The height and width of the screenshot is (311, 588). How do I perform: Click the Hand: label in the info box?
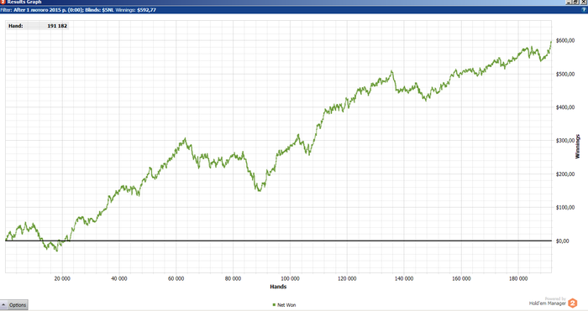point(16,26)
